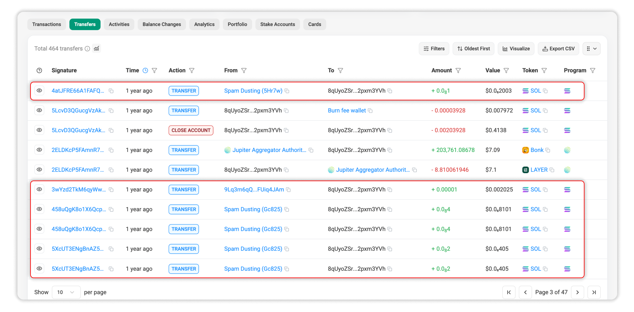This screenshot has width=634, height=312.
Task: Click the value $0.4138
Action: pos(496,130)
